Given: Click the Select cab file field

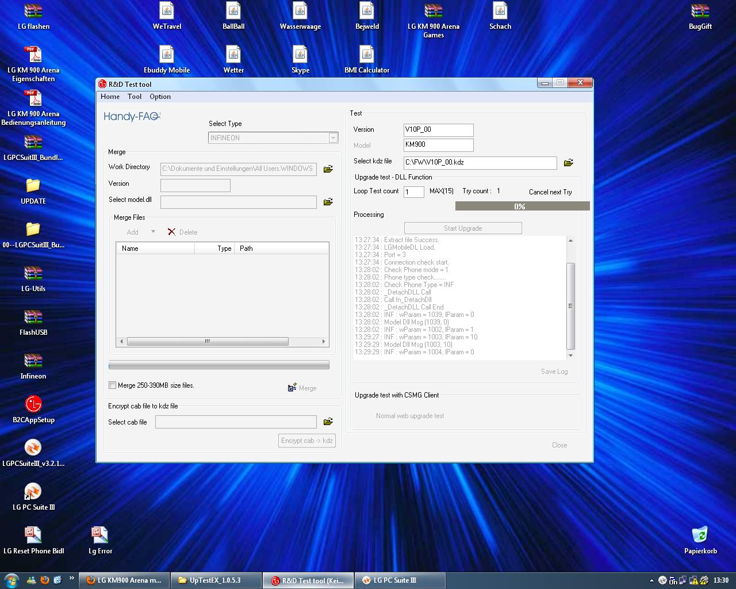Looking at the screenshot, I should point(236,422).
